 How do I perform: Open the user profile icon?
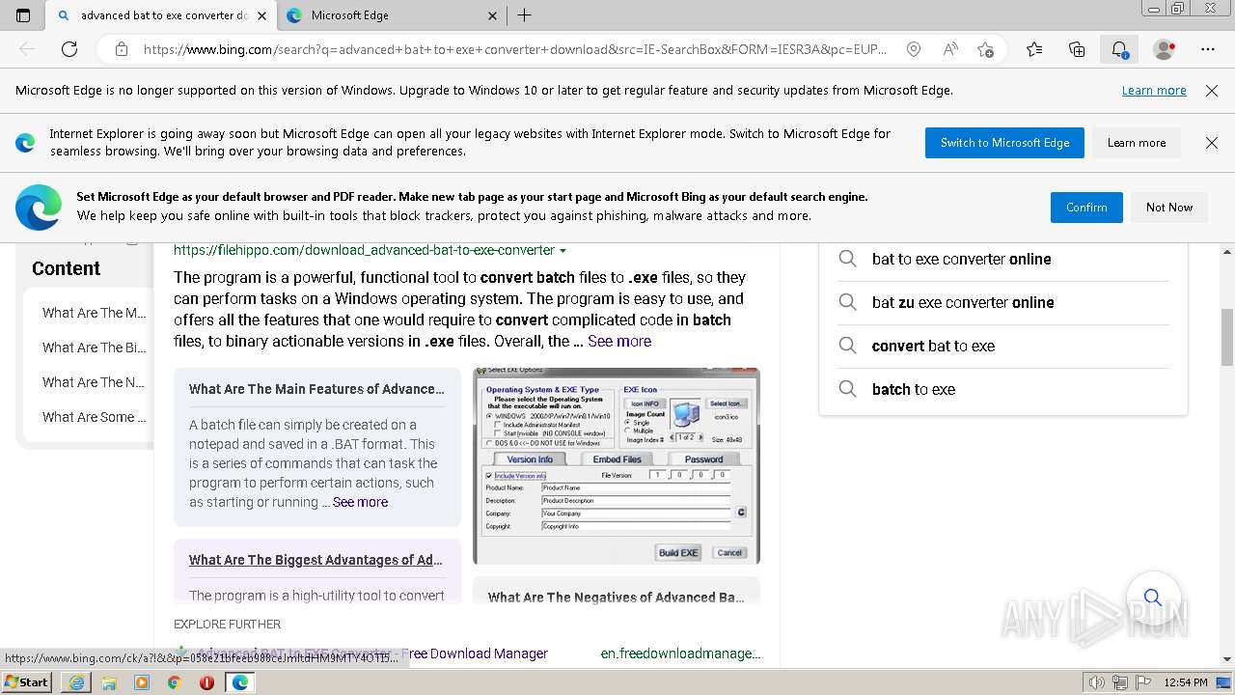[1164, 49]
